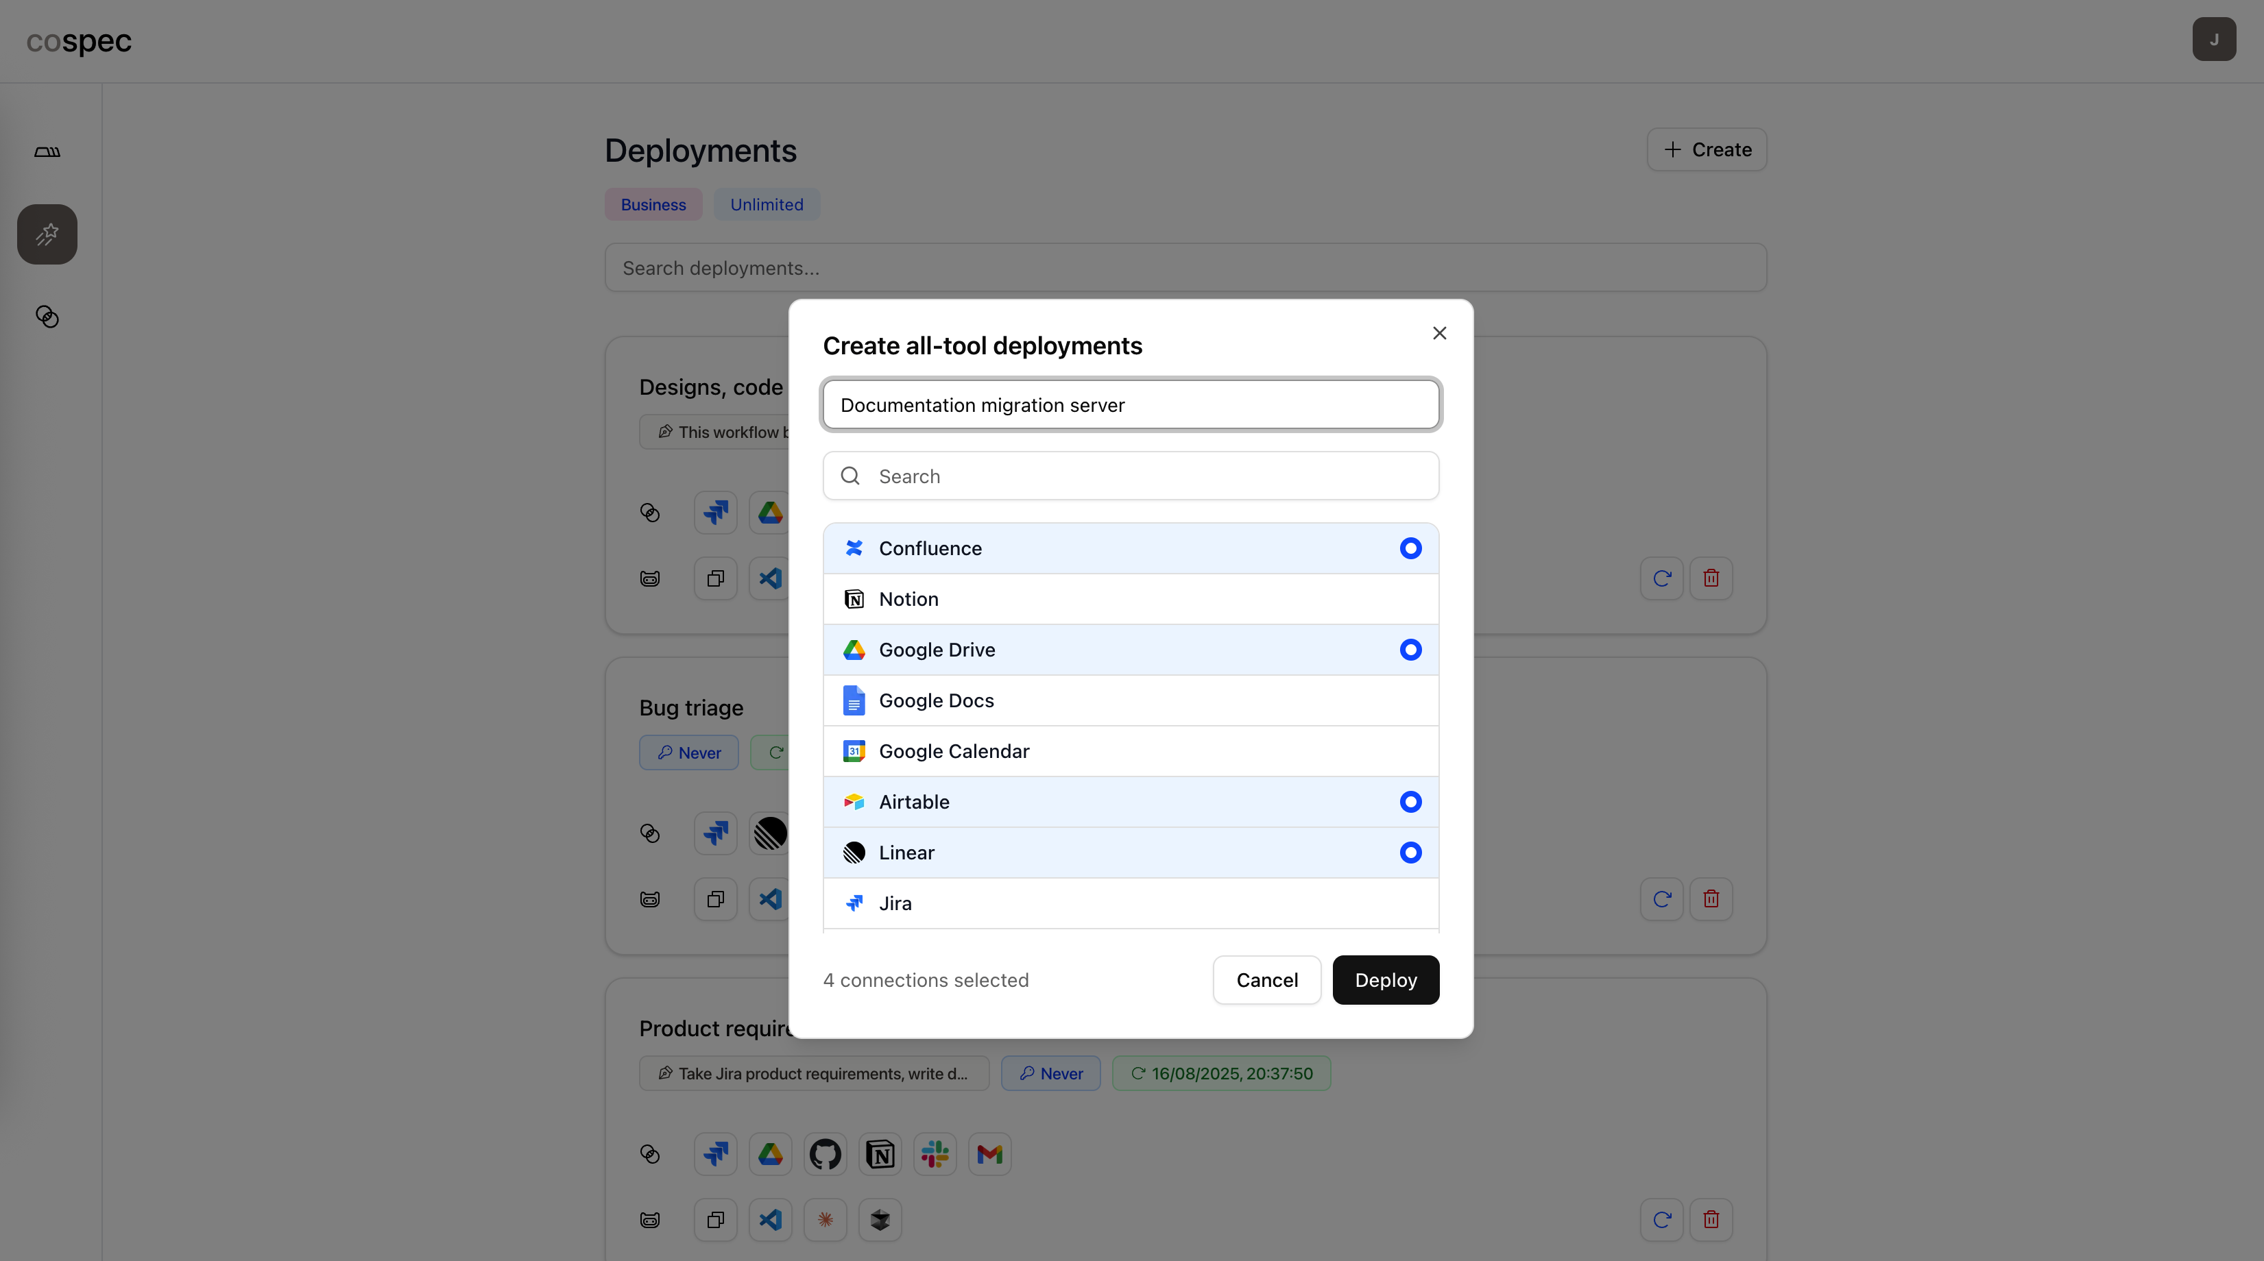Deselect the Airtable radio
The image size is (2264, 1261).
point(1410,801)
